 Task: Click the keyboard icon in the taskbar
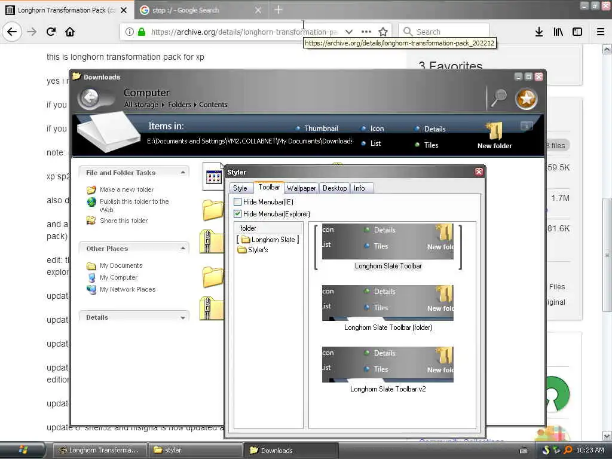524,451
